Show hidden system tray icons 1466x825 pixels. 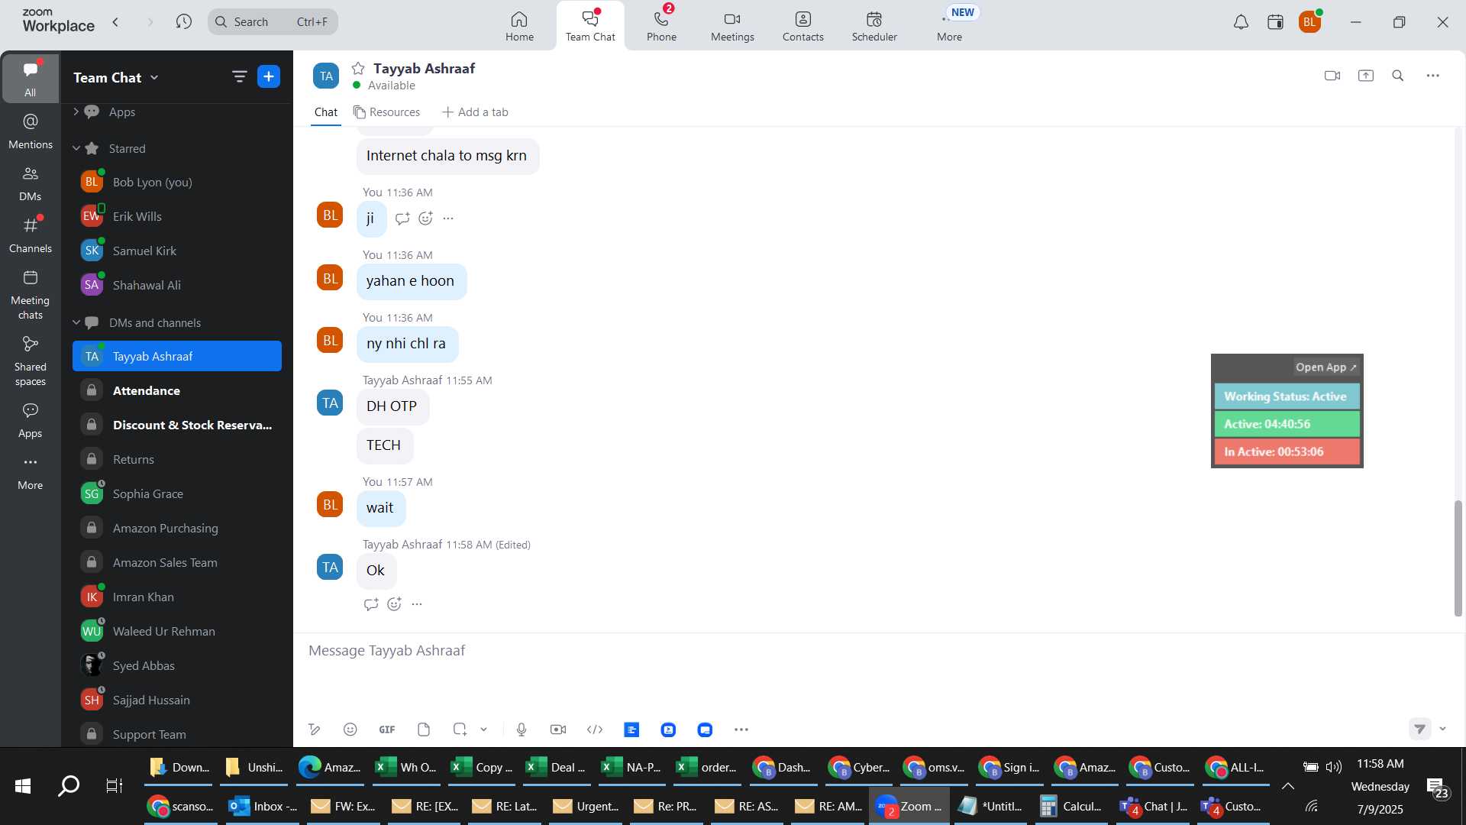click(x=1288, y=786)
